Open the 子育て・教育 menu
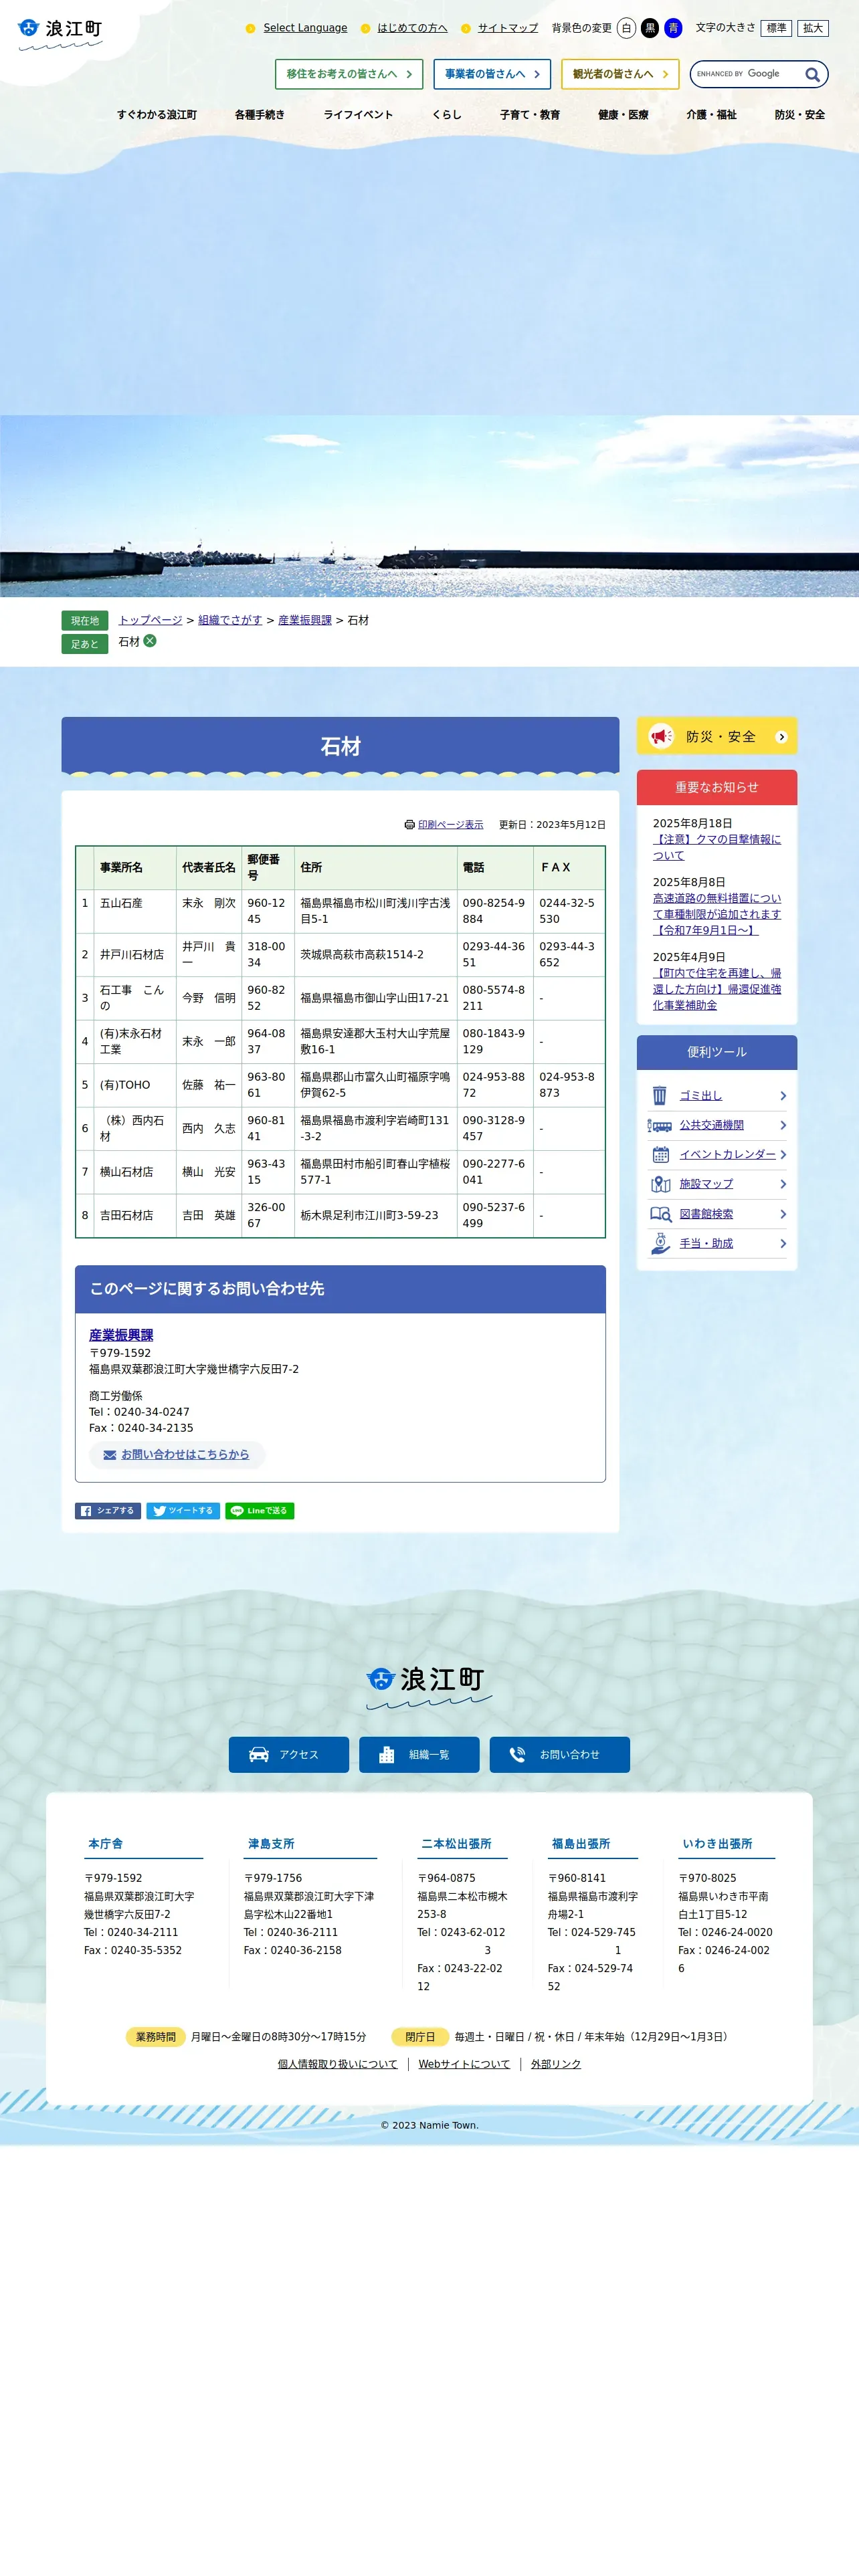Screen dimensions: 859x2576 (530, 115)
